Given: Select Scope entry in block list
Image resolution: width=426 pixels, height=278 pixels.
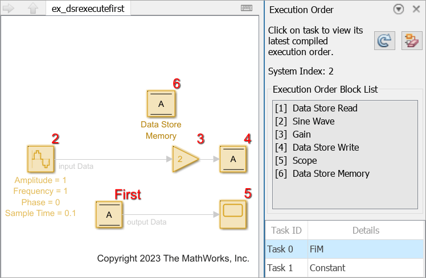Looking at the screenshot, I should 305,160.
